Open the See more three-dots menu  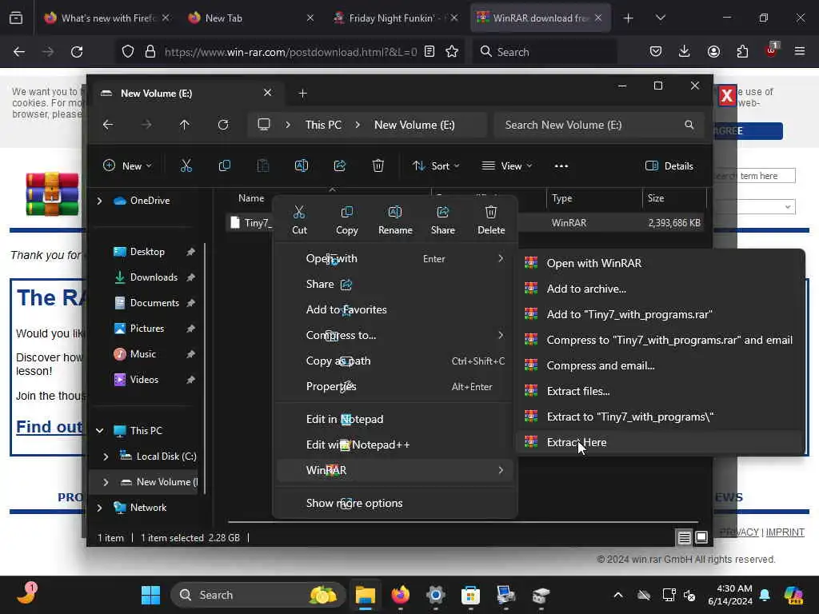pos(561,166)
